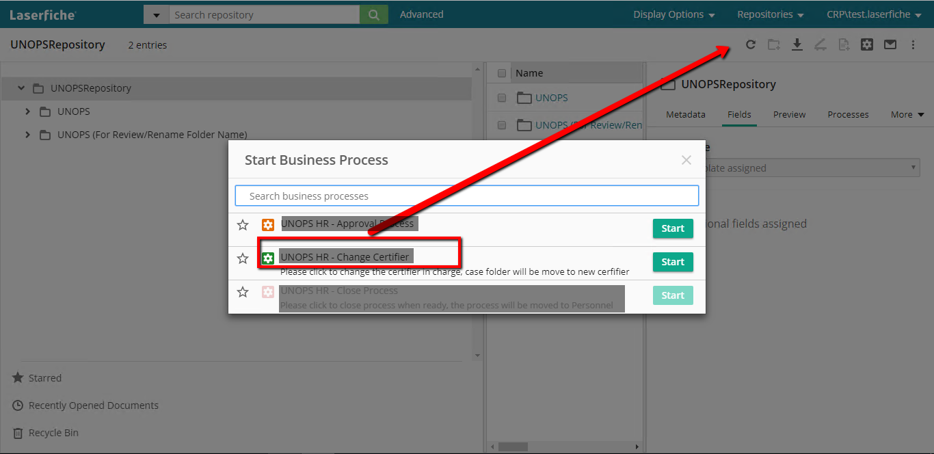This screenshot has height=454, width=934.
Task: Click the New Folder toolbar icon
Action: pyautogui.click(x=774, y=44)
